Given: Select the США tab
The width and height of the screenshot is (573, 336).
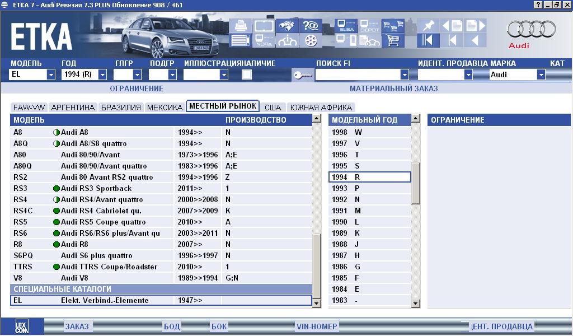Looking at the screenshot, I should (273, 108).
